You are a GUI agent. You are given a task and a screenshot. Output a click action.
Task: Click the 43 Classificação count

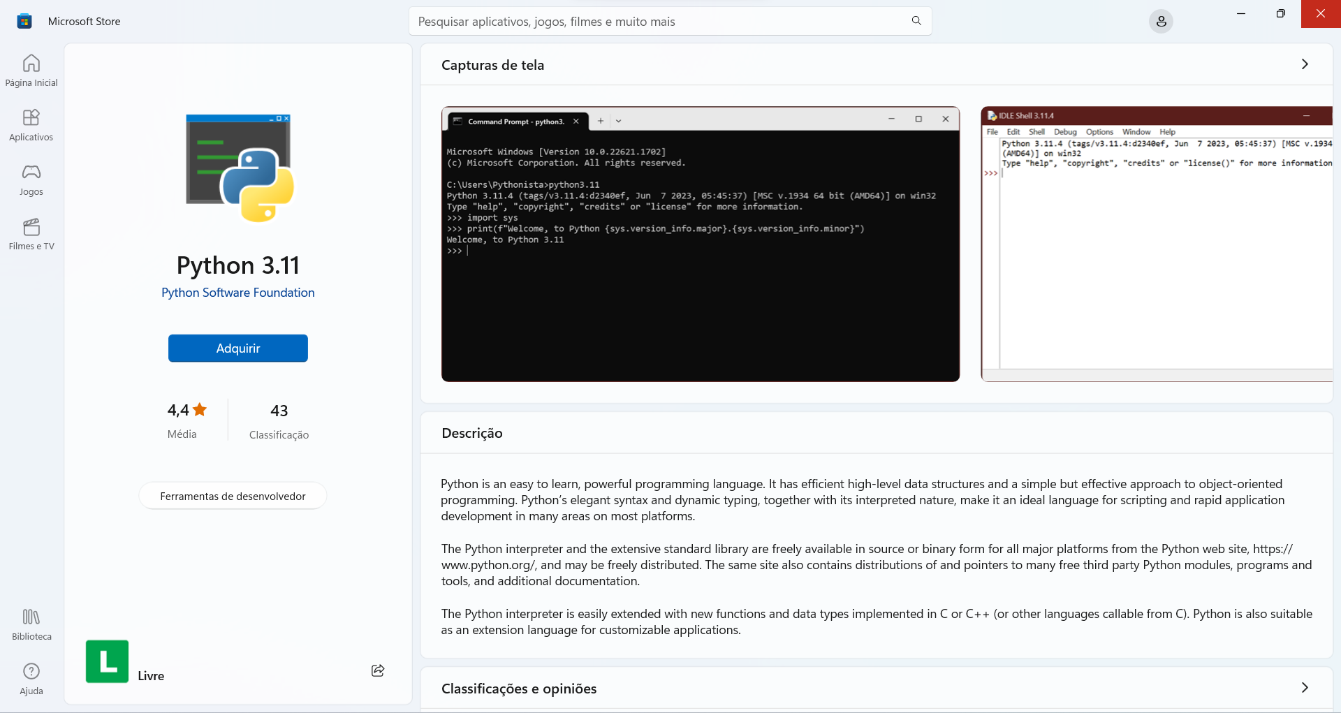click(279, 421)
